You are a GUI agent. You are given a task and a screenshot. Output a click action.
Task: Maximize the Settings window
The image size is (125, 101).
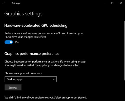[x=112, y=3]
